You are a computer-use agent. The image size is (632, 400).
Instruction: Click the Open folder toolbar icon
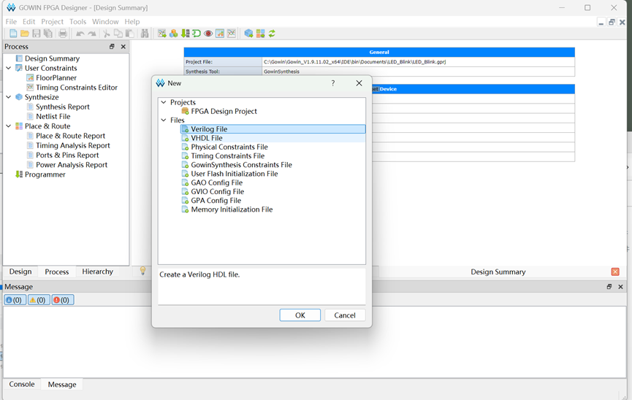click(25, 34)
